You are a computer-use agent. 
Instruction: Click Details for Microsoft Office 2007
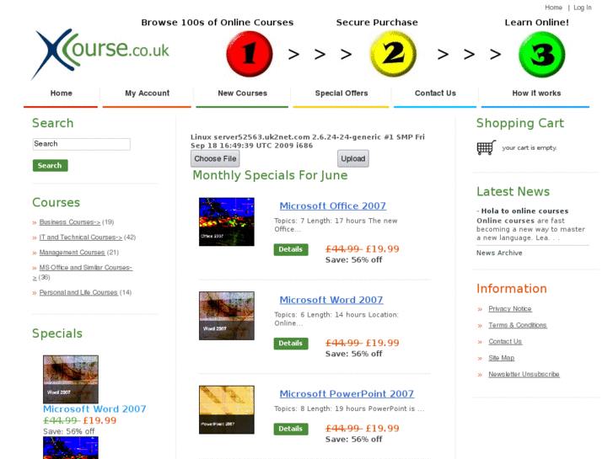click(x=291, y=249)
